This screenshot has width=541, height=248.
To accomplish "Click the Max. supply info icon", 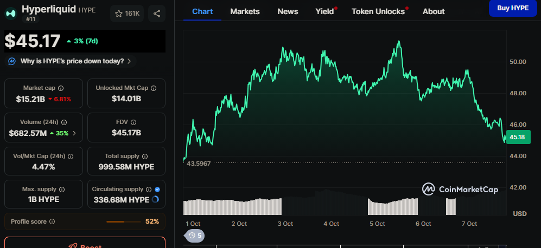I will 61,190.
